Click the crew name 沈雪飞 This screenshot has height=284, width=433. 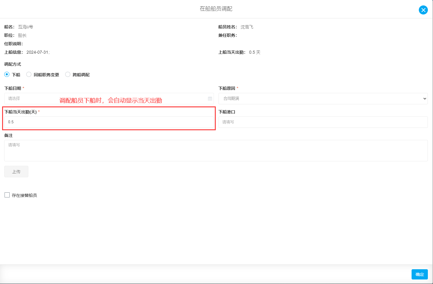[x=247, y=27]
